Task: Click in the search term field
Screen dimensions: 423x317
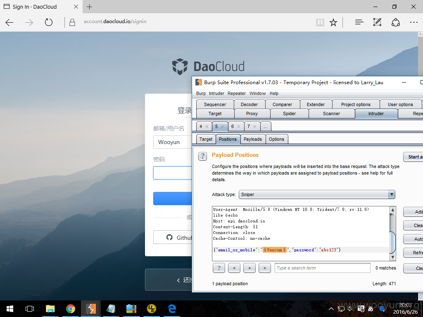Action: [322, 268]
